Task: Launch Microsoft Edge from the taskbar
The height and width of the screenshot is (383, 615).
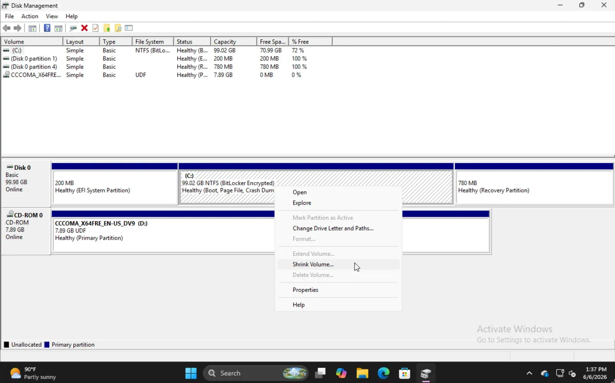Action: coord(384,373)
